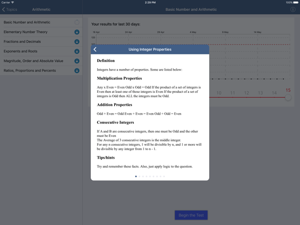Set the question slider to 12

246,93
